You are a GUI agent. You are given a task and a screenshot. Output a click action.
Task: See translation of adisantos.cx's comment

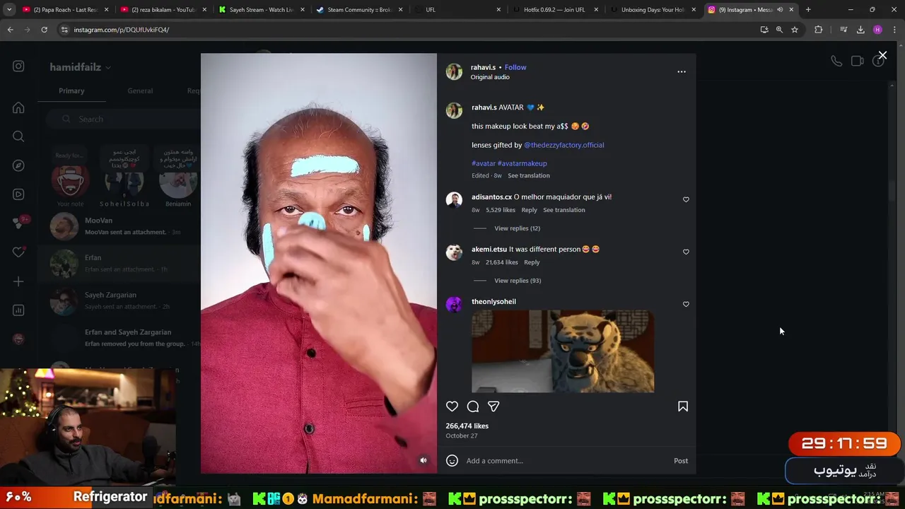click(564, 210)
